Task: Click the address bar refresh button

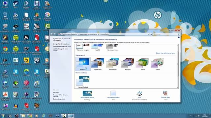Action: pos(151,34)
